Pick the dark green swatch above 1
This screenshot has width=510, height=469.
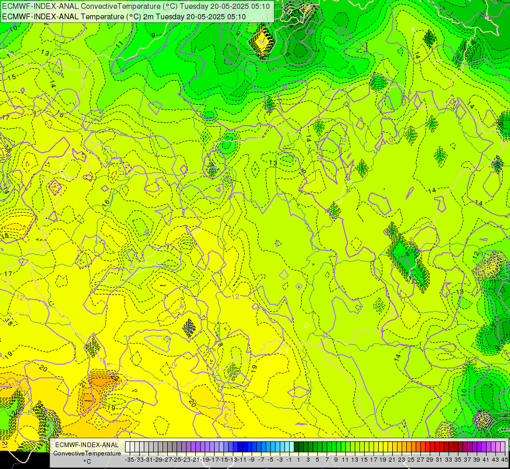tap(296, 447)
